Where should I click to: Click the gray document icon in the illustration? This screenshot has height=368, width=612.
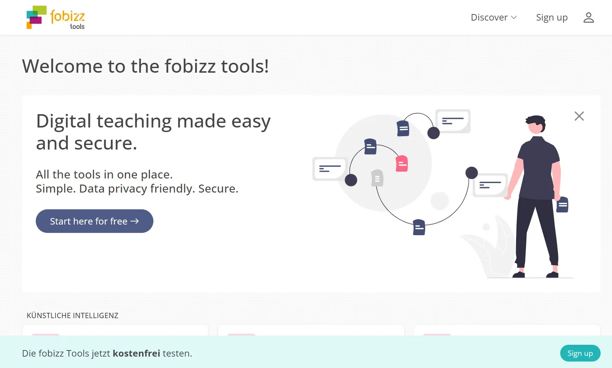pyautogui.click(x=377, y=178)
